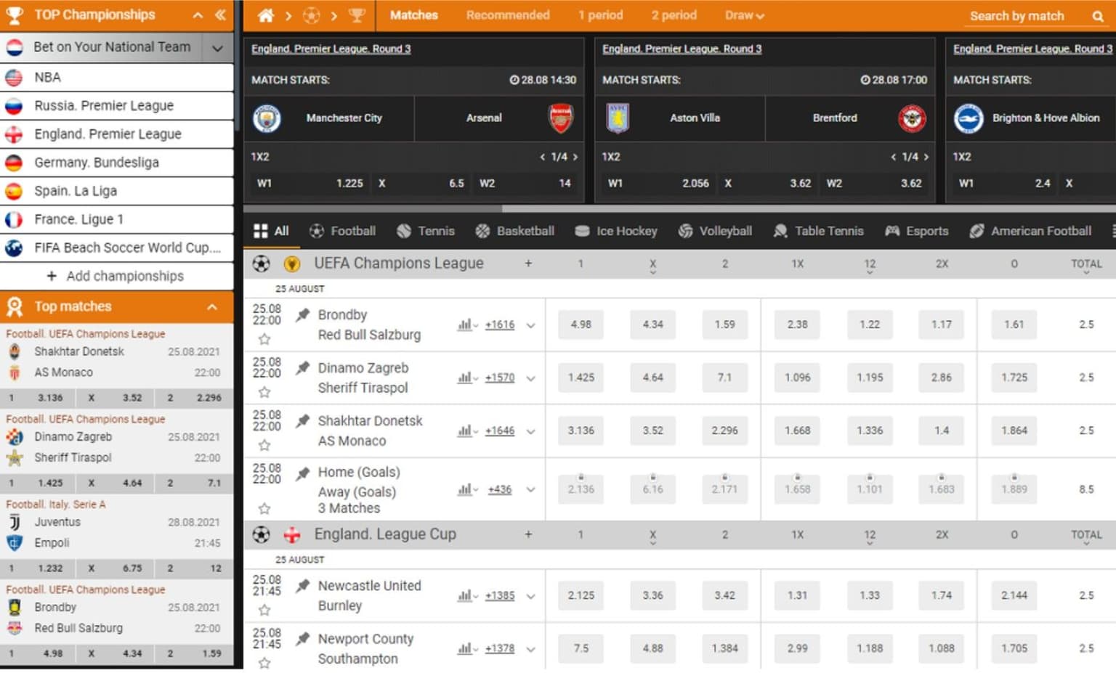The image size is (1116, 673).
Task: Click the trophy icon in breadcrumb
Action: click(356, 15)
